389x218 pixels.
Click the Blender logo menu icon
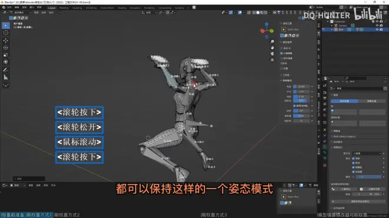coord(4,8)
